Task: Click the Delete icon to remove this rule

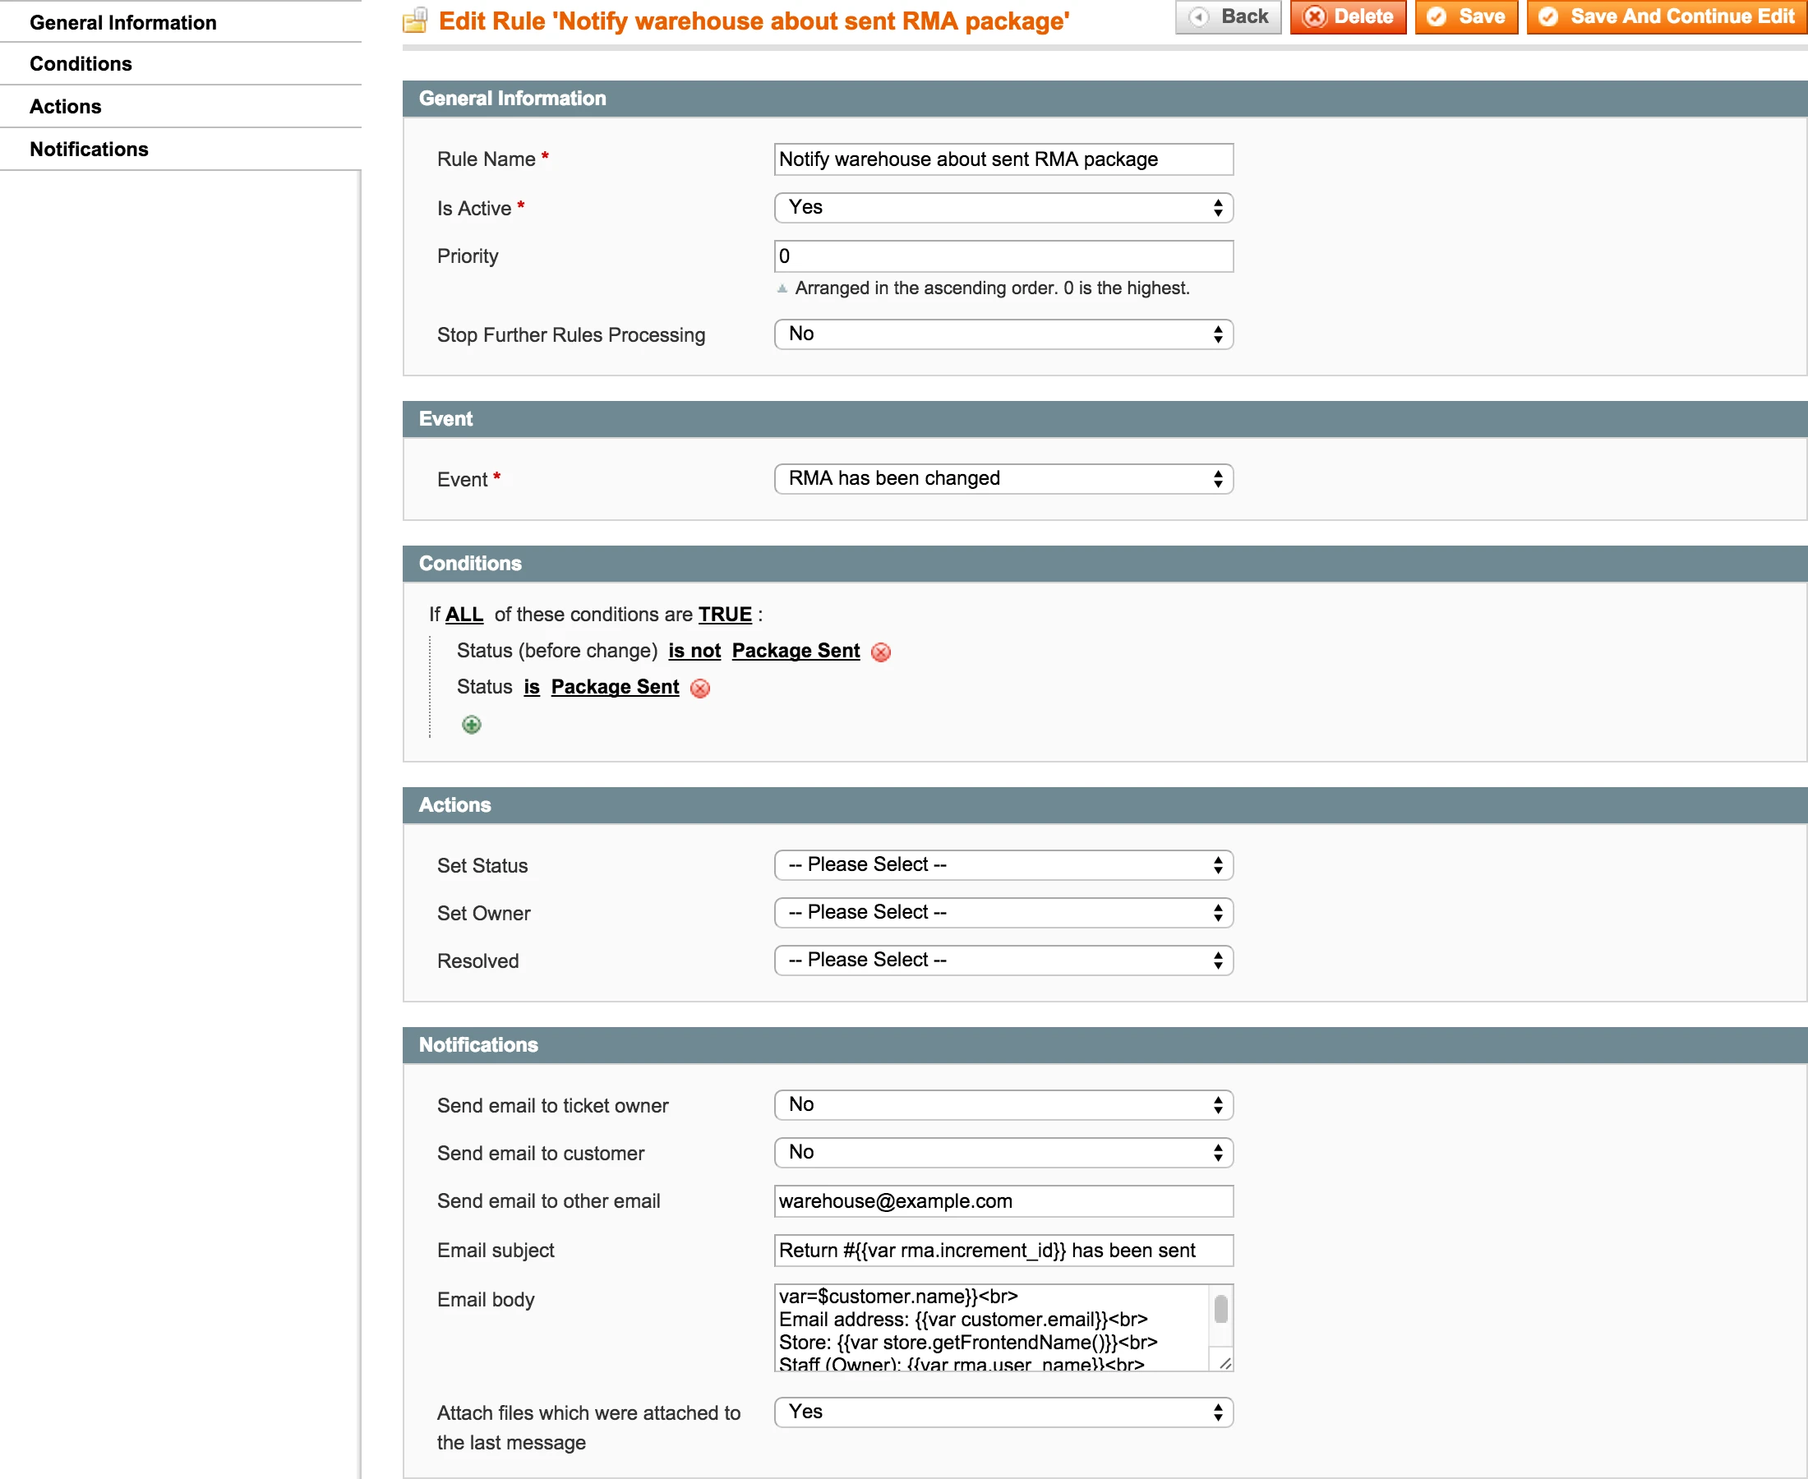Action: tap(1315, 16)
